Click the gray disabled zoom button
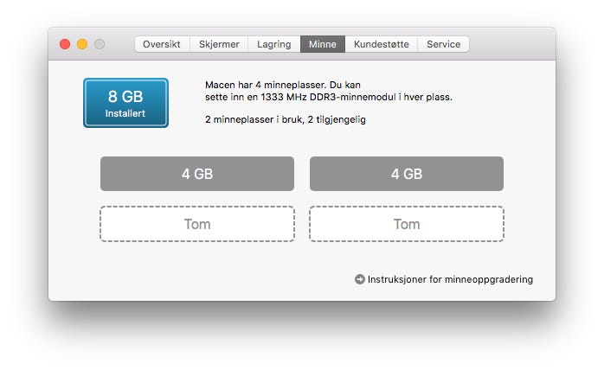Screen dimensions: 604x370 [100, 44]
